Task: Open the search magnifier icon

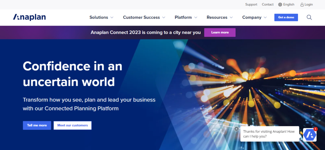Action: [309, 17]
